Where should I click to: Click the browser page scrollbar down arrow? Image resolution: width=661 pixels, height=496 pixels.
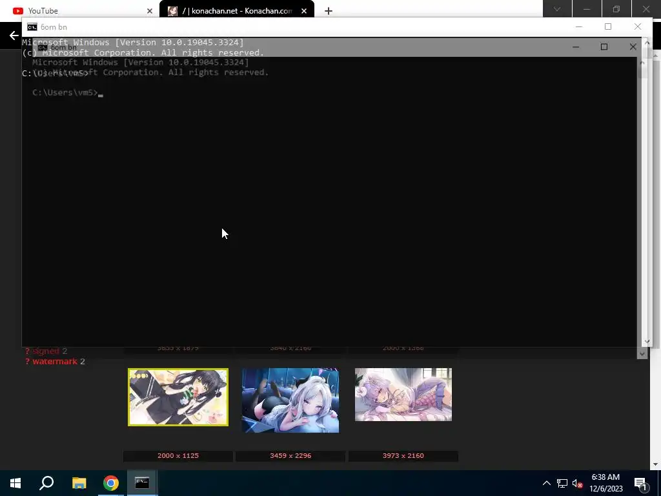tap(656, 464)
